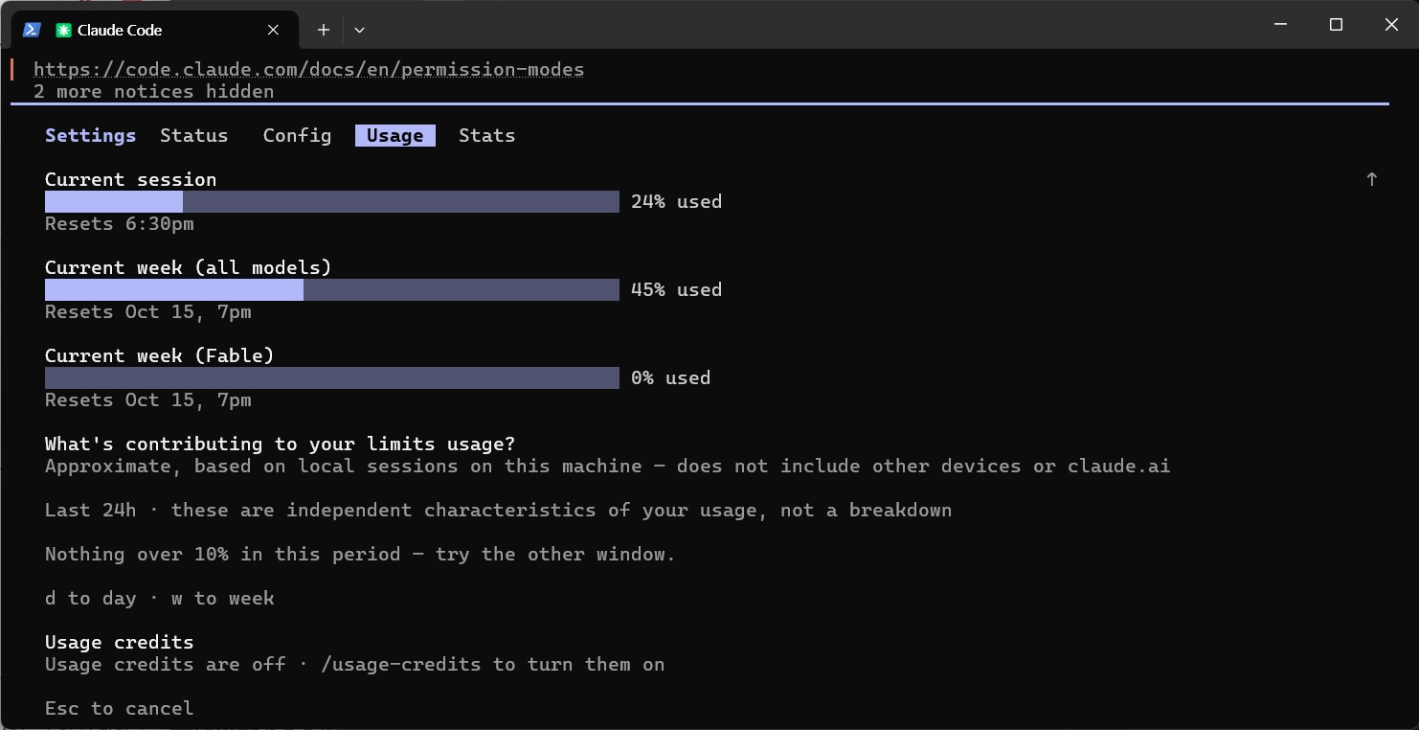Switch to the Config tab
This screenshot has width=1419, height=730.
(x=297, y=135)
